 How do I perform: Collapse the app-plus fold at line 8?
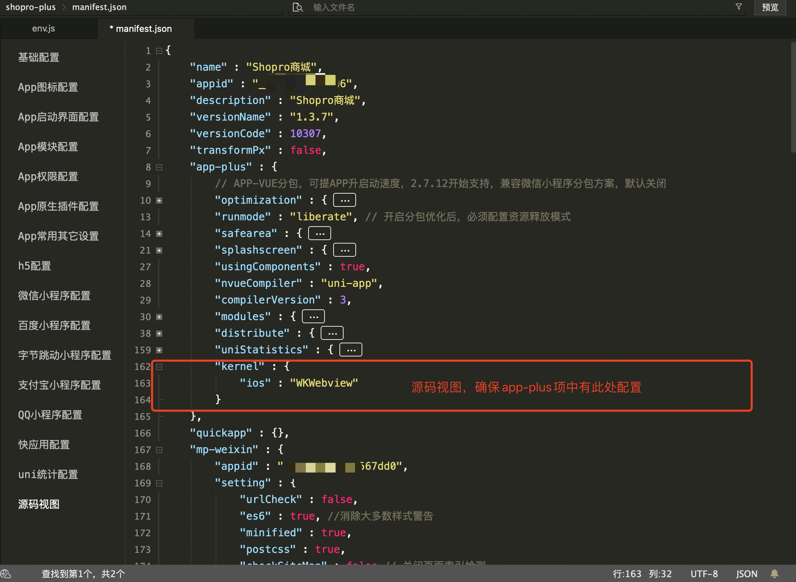point(159,167)
